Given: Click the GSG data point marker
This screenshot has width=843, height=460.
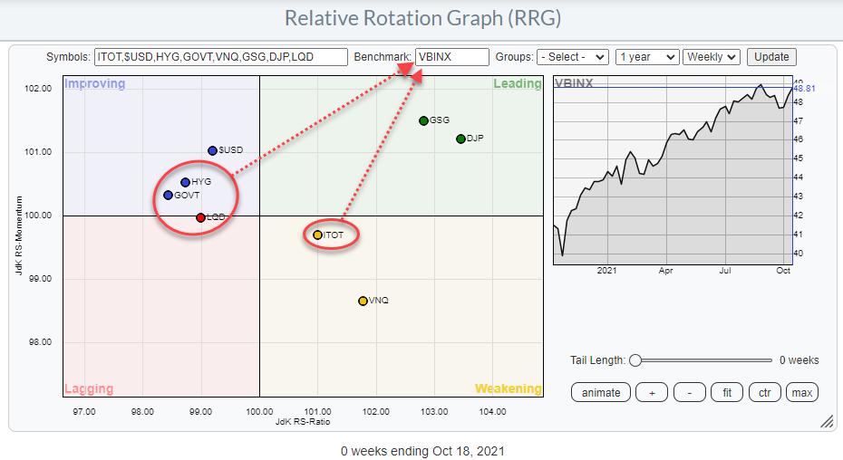Looking at the screenshot, I should click(423, 120).
